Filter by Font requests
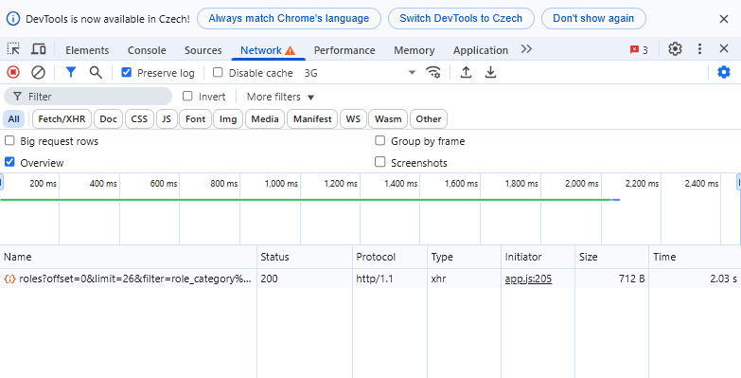741x378 pixels. (195, 119)
